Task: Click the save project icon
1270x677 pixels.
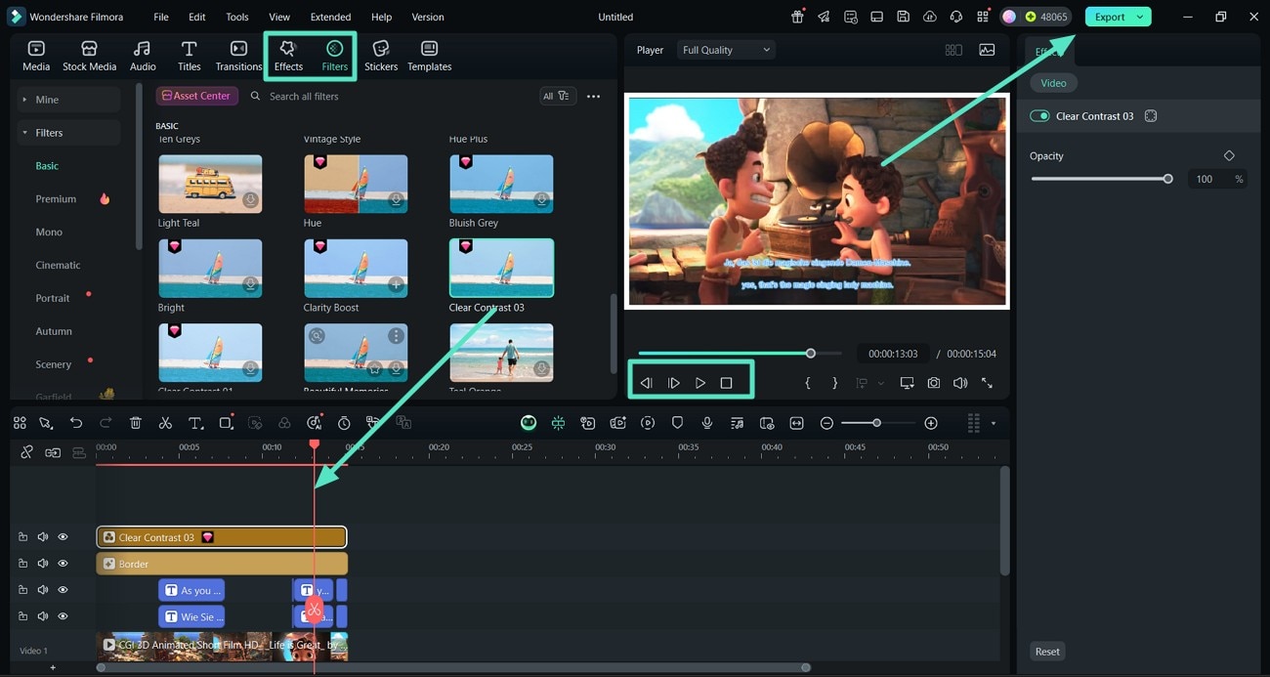Action: coord(904,17)
